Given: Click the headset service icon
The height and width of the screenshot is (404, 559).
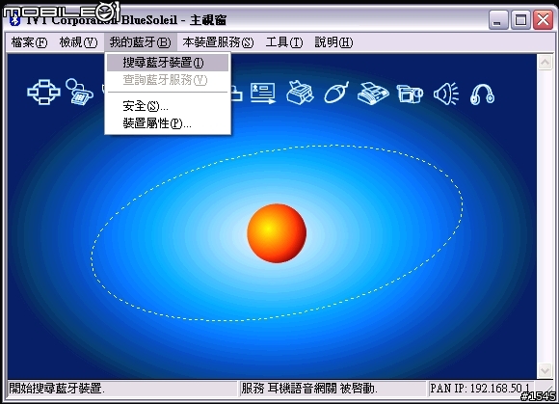Looking at the screenshot, I should tap(482, 94).
